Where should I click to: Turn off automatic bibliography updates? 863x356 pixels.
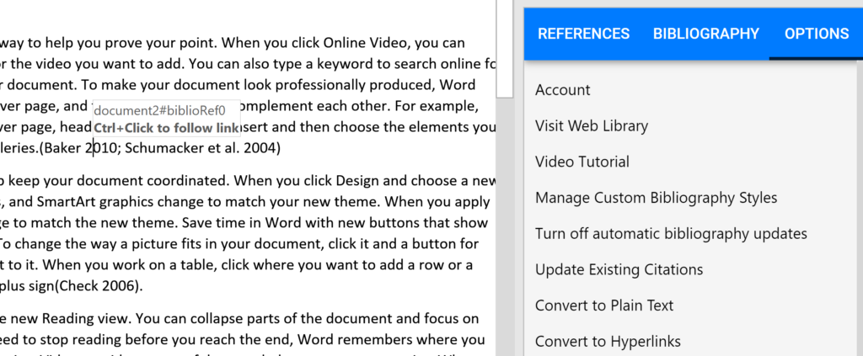(x=671, y=233)
